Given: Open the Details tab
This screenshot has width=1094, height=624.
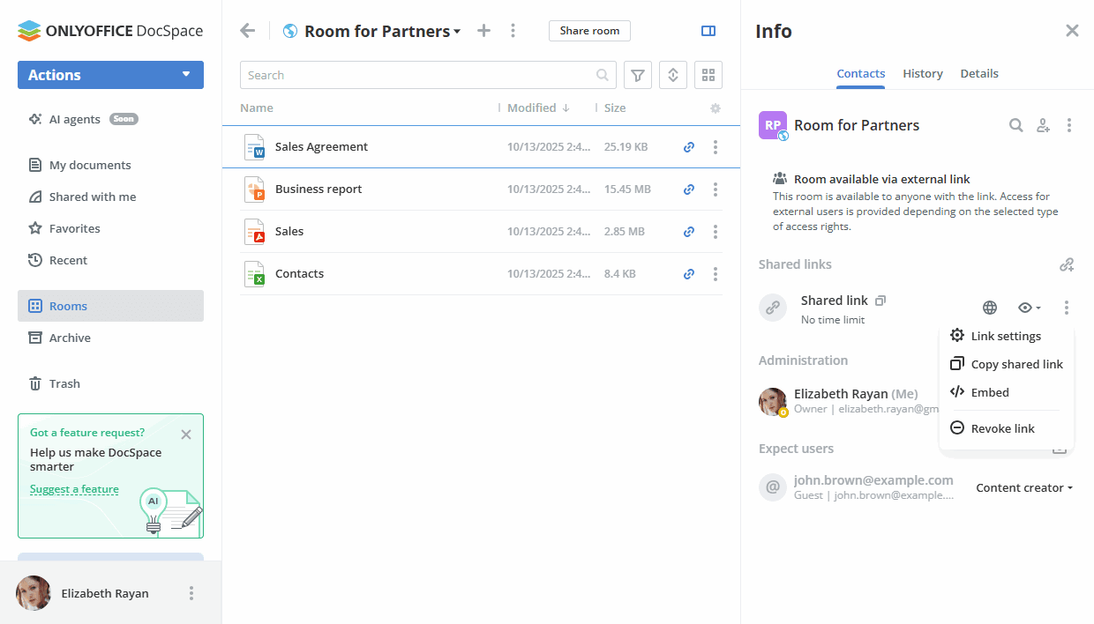Looking at the screenshot, I should click(x=979, y=74).
